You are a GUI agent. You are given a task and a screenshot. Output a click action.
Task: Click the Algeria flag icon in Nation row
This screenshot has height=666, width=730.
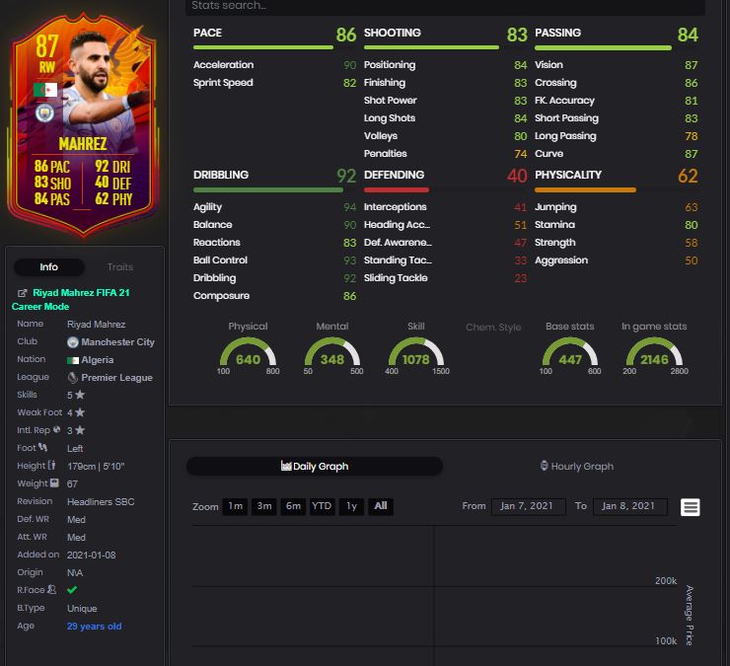[x=73, y=360]
